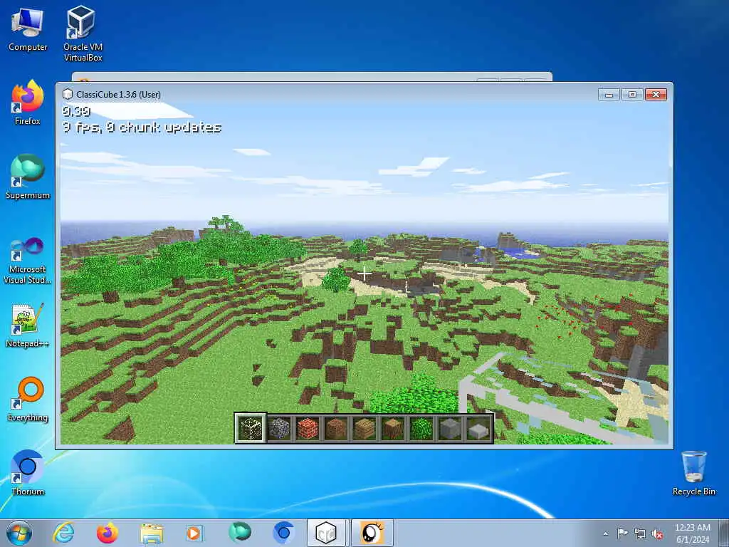Launch Supermium from the taskbar
The width and height of the screenshot is (729, 547).
239,533
